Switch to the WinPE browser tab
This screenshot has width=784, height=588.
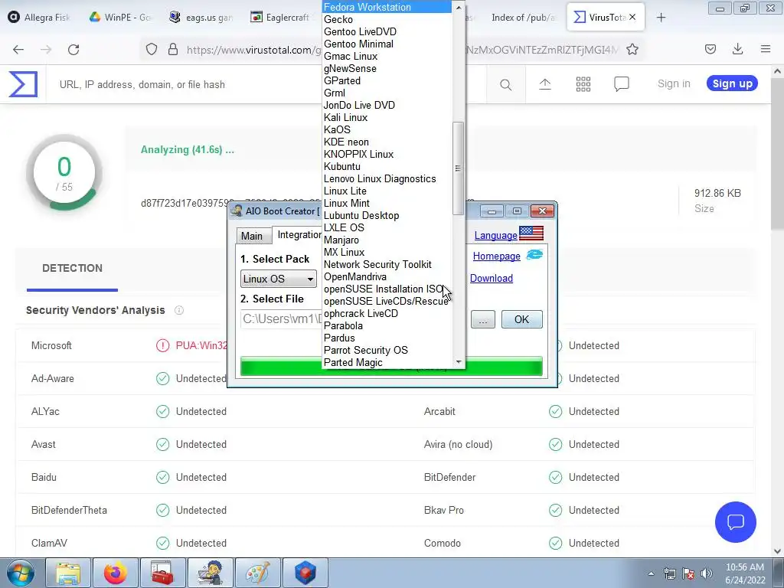(x=120, y=18)
